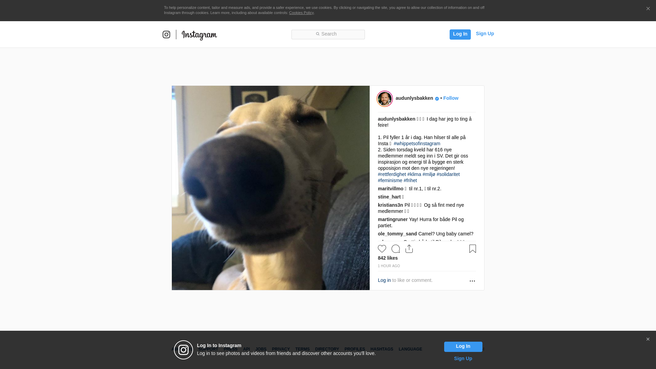Click the Instagram wordmark logo
Screen dimensions: 656x369
[199, 35]
